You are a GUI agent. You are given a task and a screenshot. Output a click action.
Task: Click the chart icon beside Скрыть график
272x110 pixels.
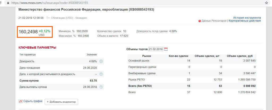tap(20, 101)
